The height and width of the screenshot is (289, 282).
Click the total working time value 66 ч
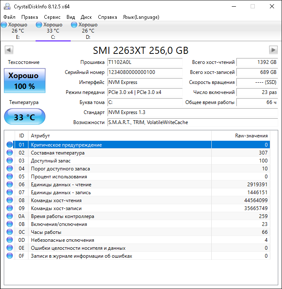[257, 102]
